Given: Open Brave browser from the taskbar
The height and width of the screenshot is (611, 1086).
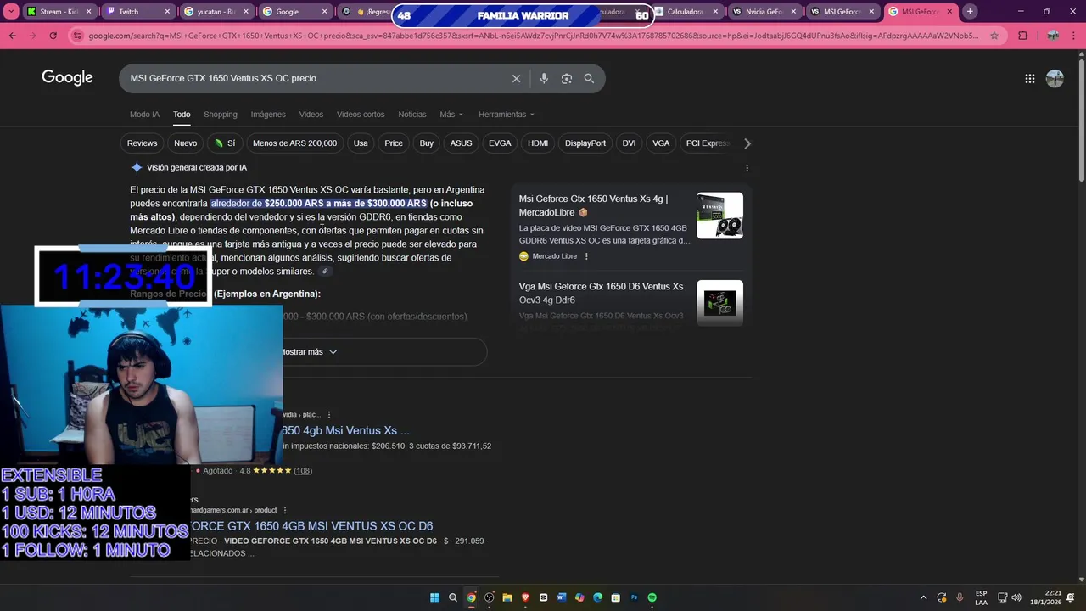Looking at the screenshot, I should pos(525,597).
